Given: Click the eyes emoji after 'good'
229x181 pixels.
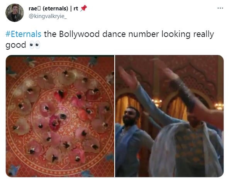Looking at the screenshot, I should (35, 45).
